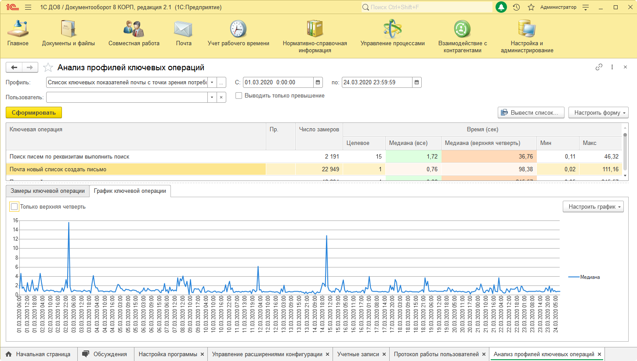
Task: Close the Настройка программы tab
Action: [x=202, y=354]
